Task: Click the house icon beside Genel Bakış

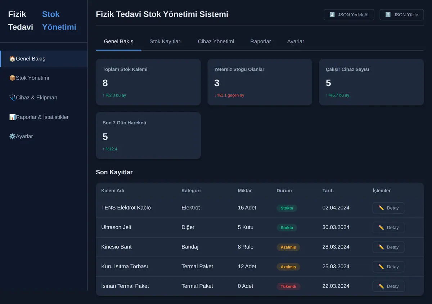Action: tap(12, 59)
